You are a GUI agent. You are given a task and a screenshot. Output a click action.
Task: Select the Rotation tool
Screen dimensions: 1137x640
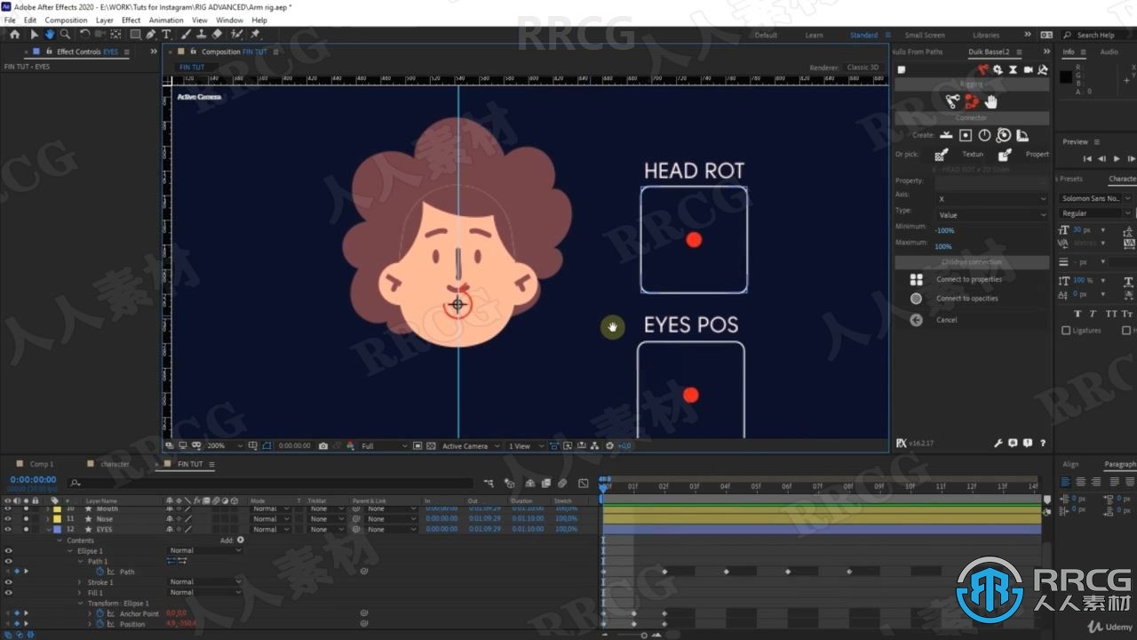pyautogui.click(x=85, y=34)
